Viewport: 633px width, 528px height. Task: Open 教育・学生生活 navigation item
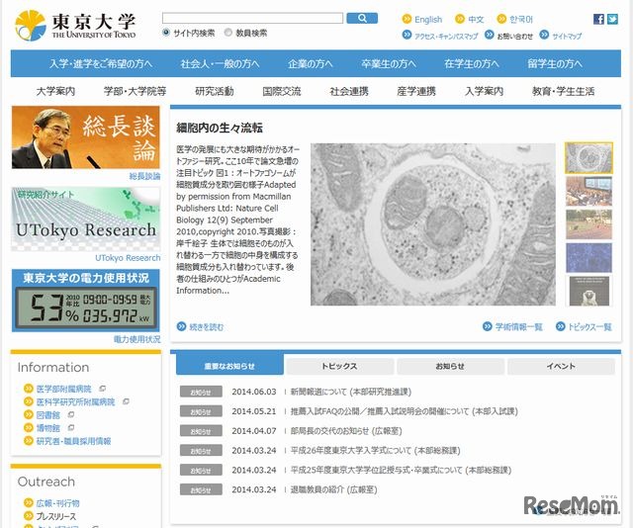pyautogui.click(x=563, y=91)
